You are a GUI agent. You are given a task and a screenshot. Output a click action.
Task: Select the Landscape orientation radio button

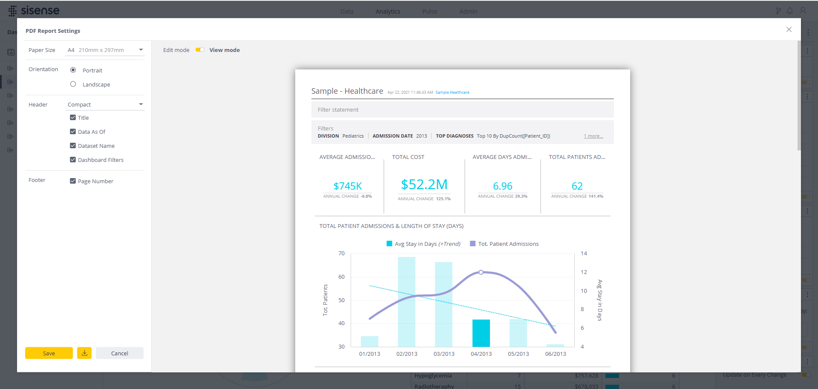click(73, 84)
